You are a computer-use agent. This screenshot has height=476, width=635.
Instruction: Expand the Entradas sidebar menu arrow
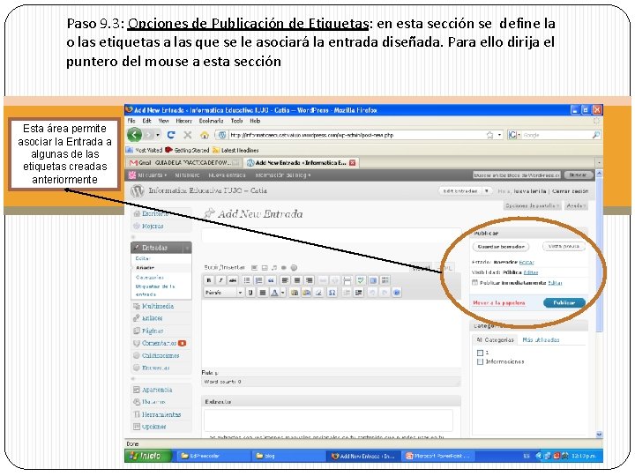point(187,248)
